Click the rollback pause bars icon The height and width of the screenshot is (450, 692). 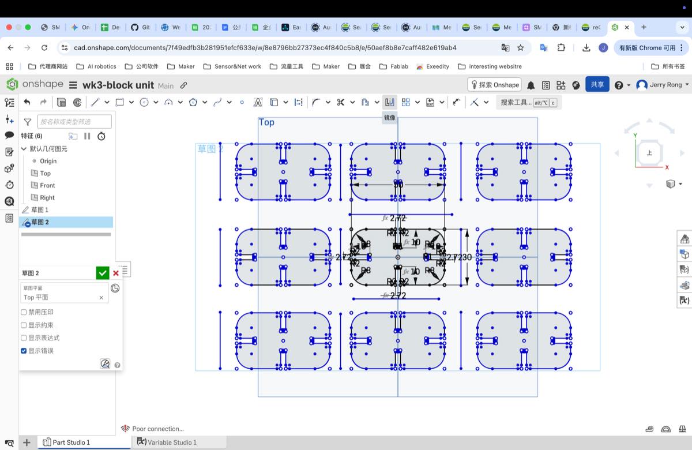point(87,136)
